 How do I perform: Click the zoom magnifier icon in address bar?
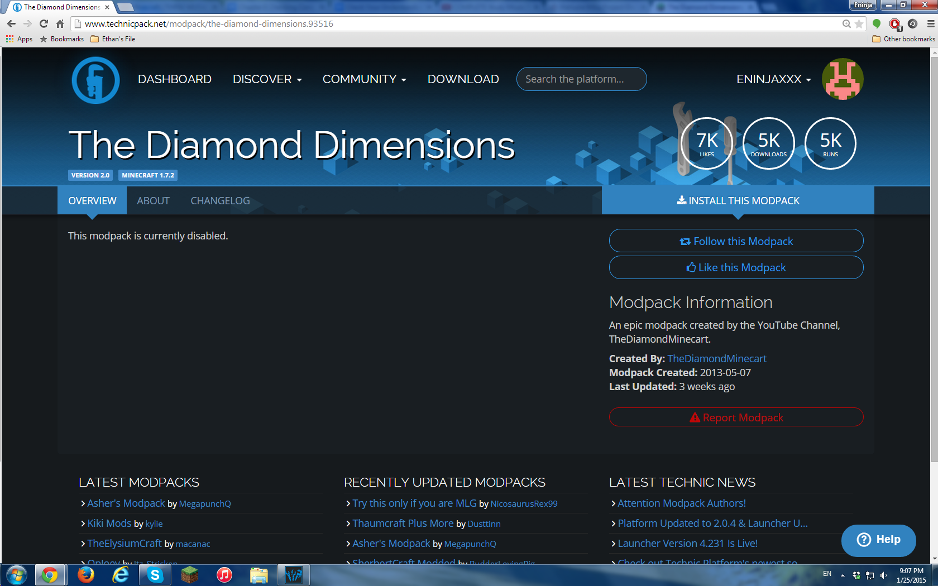(x=846, y=23)
